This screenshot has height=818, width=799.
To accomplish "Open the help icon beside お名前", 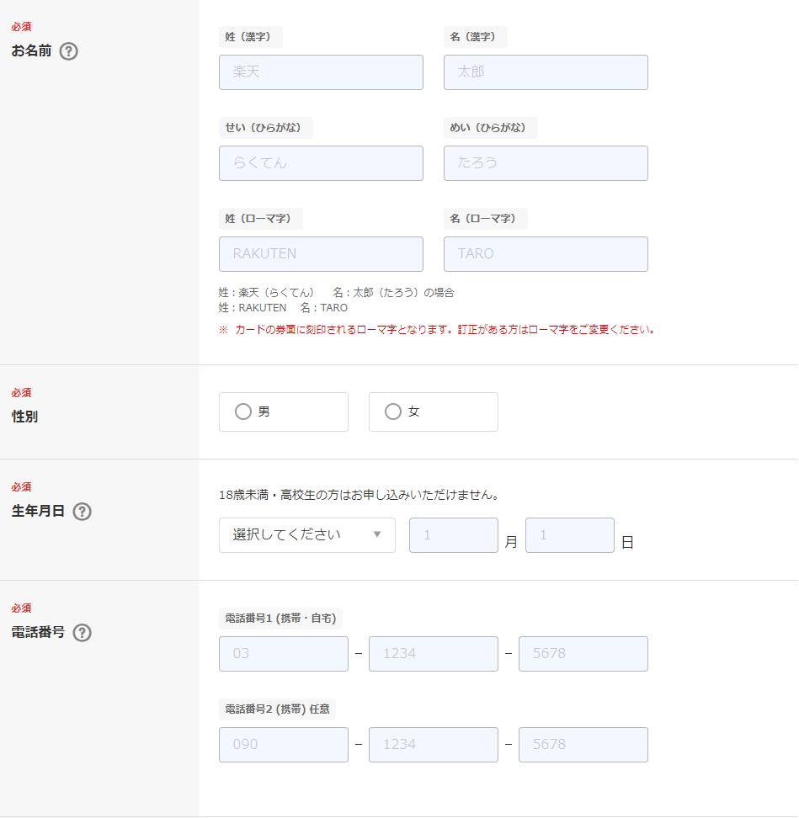I will [68, 51].
